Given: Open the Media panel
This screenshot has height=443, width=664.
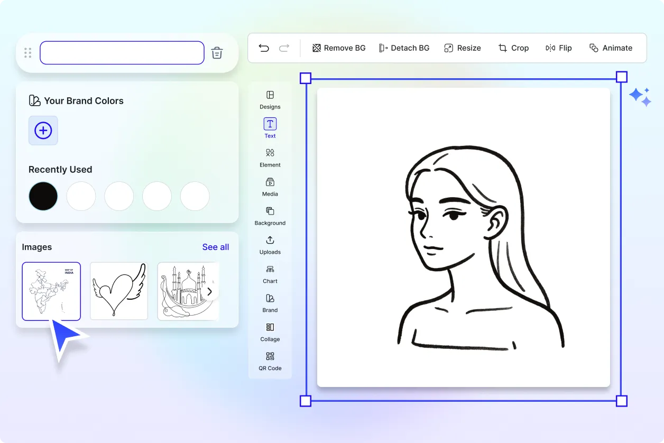Looking at the screenshot, I should point(270,187).
